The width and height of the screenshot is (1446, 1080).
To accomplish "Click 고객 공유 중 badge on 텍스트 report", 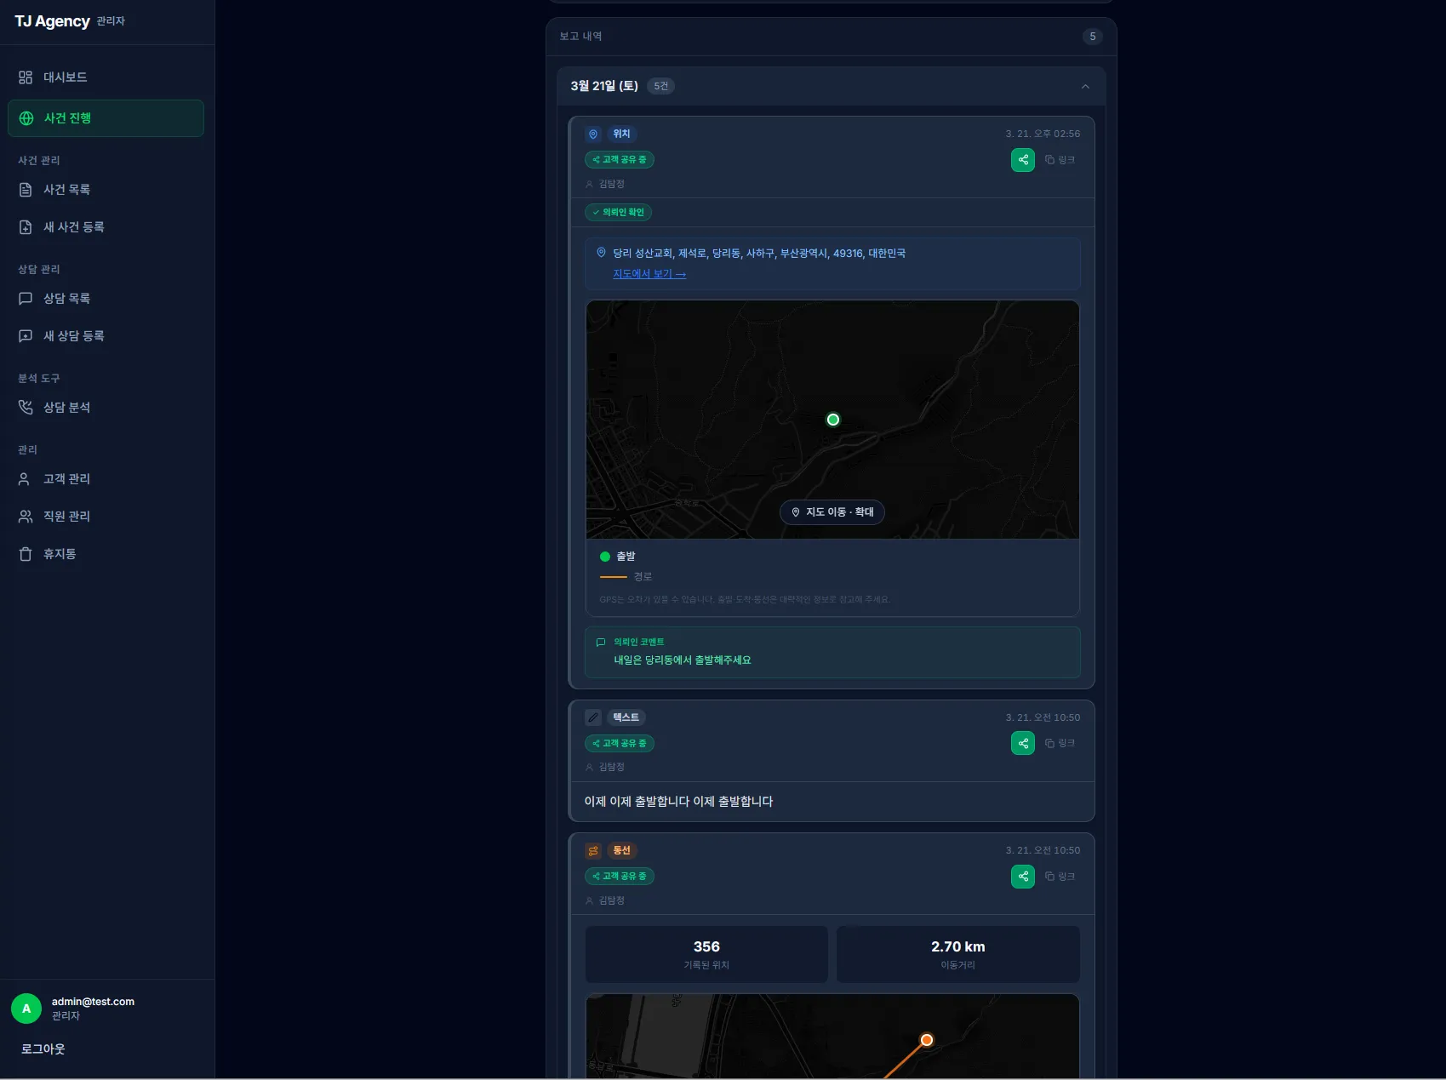I will click(620, 744).
